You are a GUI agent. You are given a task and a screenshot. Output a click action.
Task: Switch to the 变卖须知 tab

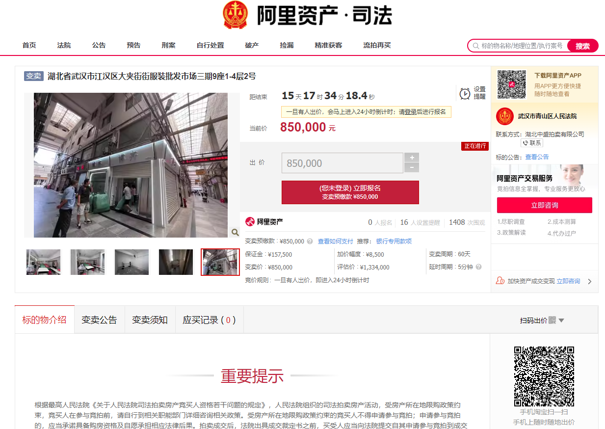coord(150,320)
